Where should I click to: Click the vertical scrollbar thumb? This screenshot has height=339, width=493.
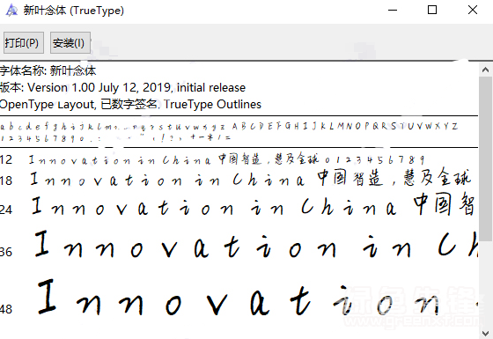[485, 158]
